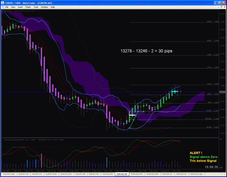Viewport: 227px width, 177px height.
Task: Select the active EURUSD,M5 chart tab
Action: pyautogui.click(x=122, y=174)
